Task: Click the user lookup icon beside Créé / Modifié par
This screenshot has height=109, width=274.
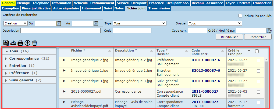Action: [269, 31]
